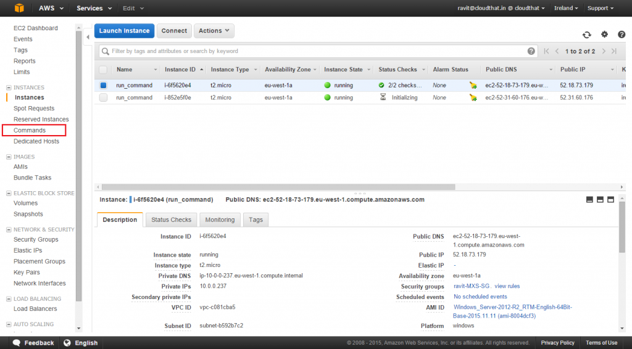Maximize the details pane layout icon
Screen dimensions: 632x349
coord(610,200)
